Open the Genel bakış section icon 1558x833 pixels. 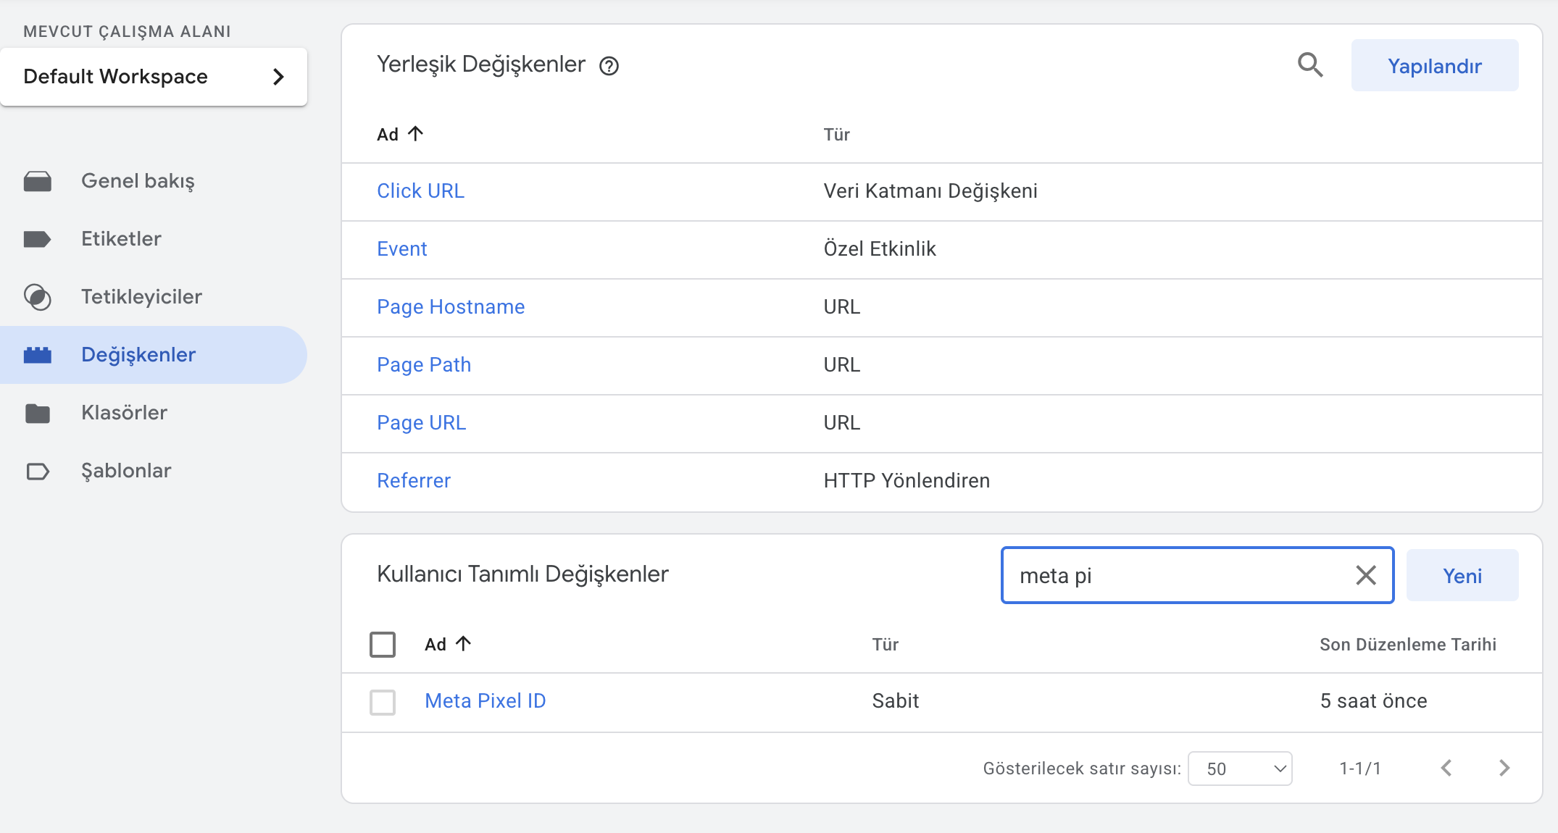click(38, 181)
